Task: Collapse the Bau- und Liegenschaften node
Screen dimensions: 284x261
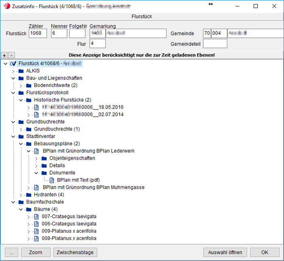Action: (13, 78)
